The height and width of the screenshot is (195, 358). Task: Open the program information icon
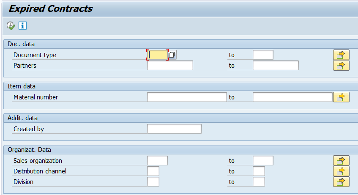(x=22, y=26)
